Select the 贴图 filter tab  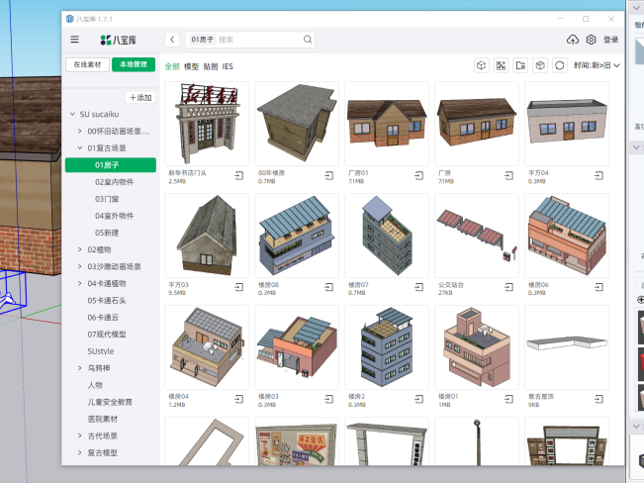(x=211, y=66)
